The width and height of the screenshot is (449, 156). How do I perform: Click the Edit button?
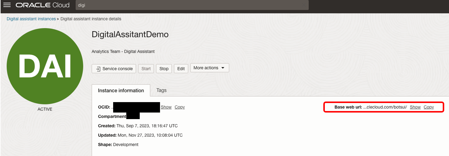pos(181,68)
